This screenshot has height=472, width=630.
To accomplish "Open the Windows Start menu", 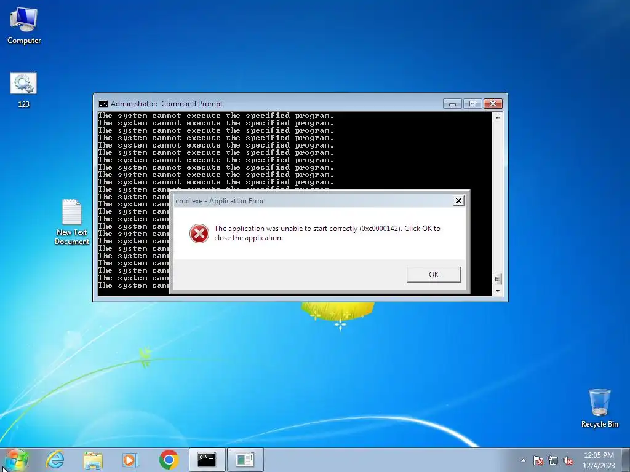I will [17, 460].
